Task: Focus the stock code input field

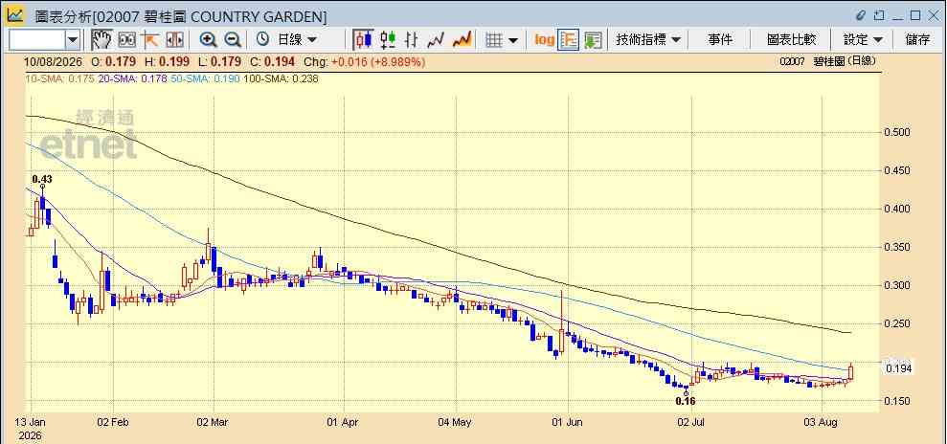Action: click(x=36, y=40)
